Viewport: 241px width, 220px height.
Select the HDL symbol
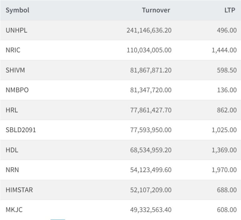[x=12, y=150]
